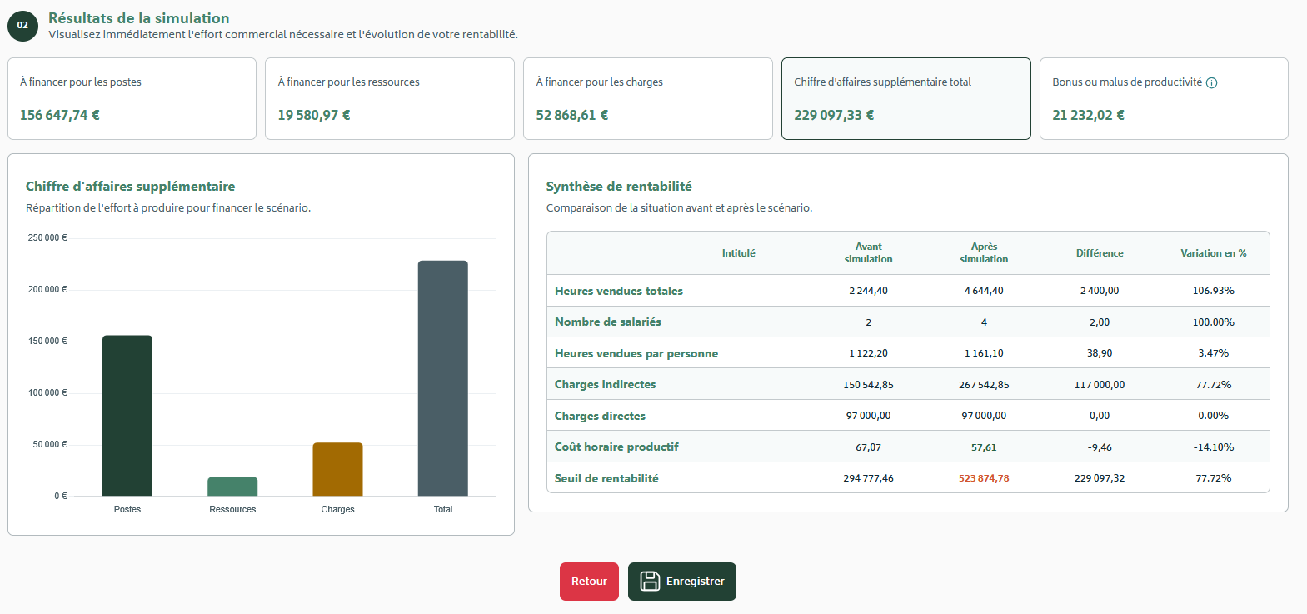Click the 294 777,46 cell
The height and width of the screenshot is (614, 1307).
tap(868, 478)
